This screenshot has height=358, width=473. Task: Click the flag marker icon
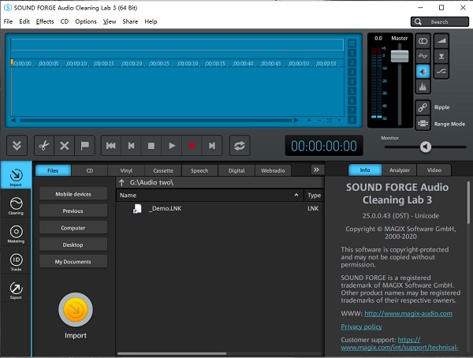coord(85,146)
